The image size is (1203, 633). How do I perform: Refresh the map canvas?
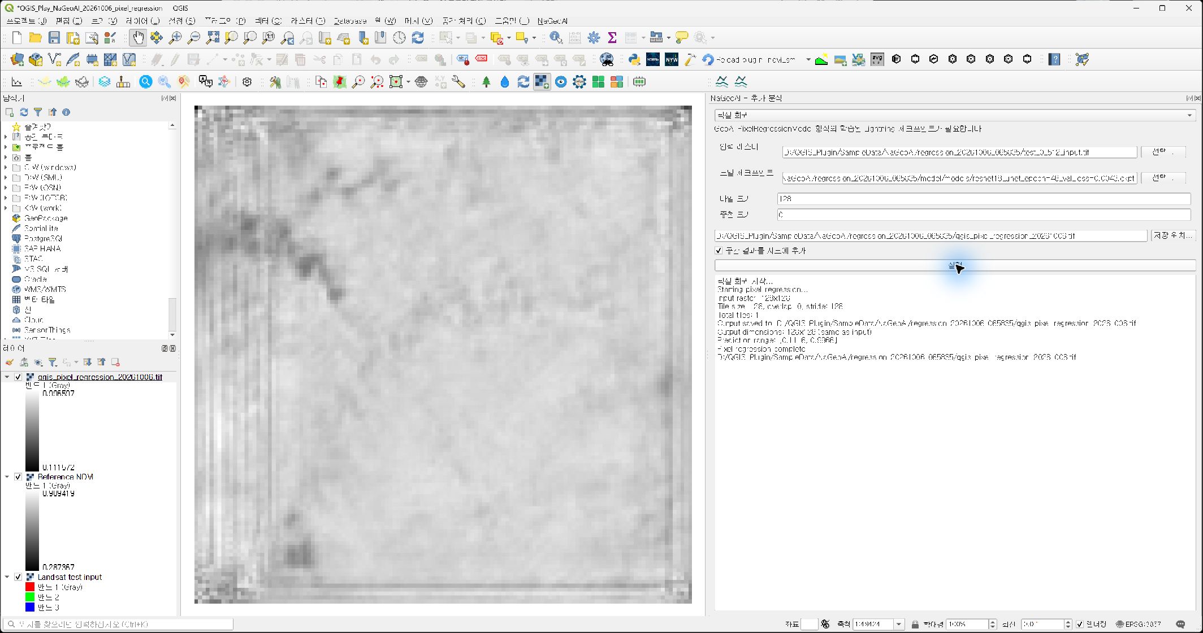tap(418, 38)
